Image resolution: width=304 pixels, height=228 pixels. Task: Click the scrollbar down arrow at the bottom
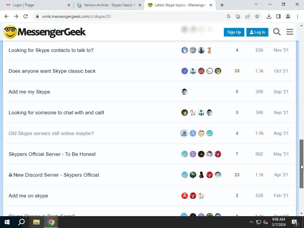pos(302,214)
